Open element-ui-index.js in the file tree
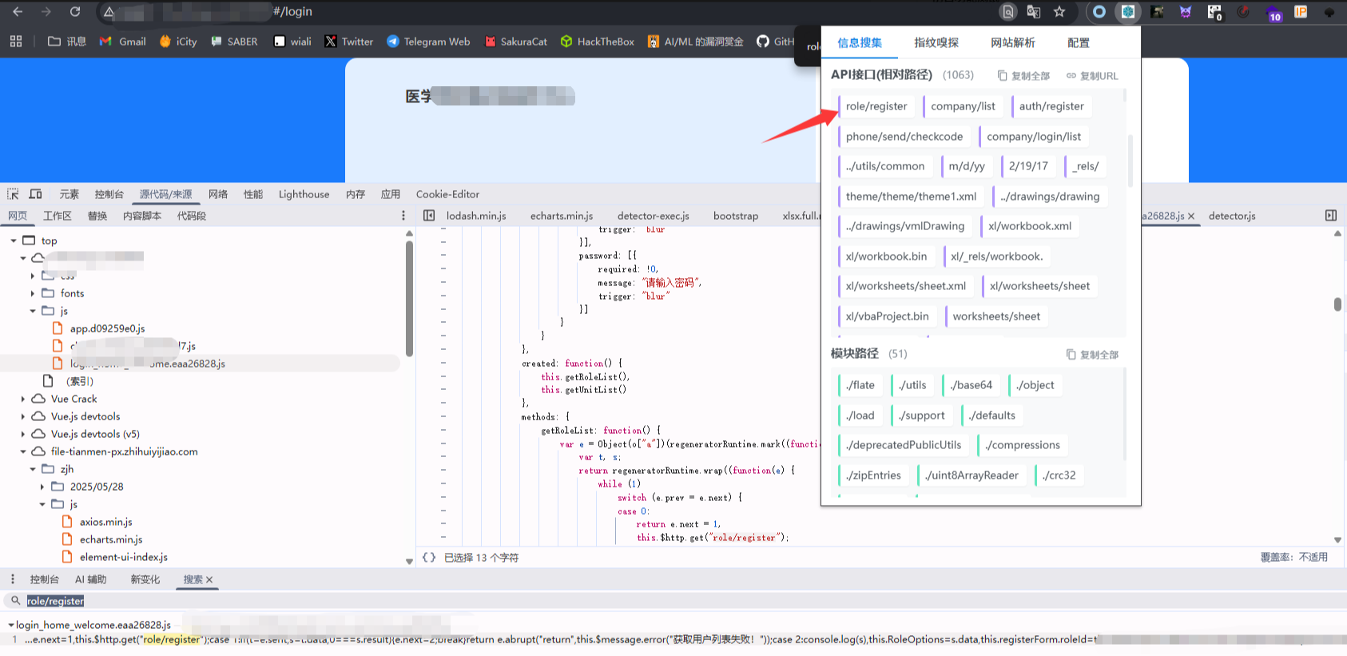The width and height of the screenshot is (1347, 656). [x=123, y=557]
